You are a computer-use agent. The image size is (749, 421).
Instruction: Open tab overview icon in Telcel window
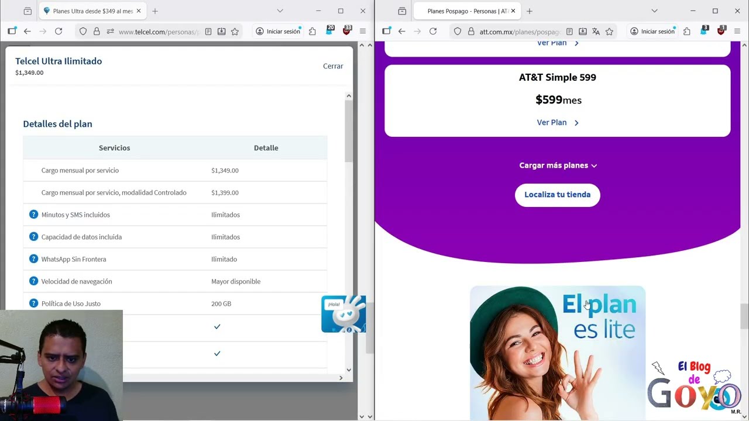(28, 11)
